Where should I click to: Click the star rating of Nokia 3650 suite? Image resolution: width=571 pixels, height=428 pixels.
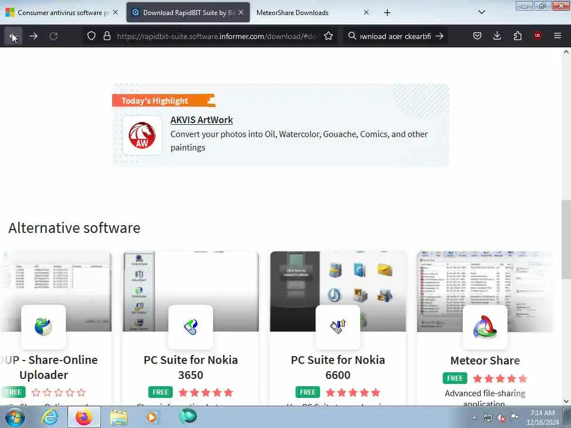click(206, 393)
